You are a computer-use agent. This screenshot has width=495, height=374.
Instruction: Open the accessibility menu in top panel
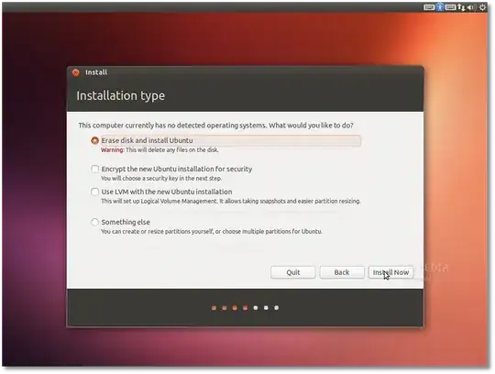(439, 7)
